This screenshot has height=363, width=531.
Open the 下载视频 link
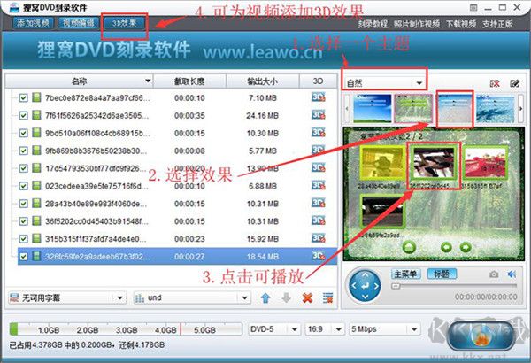tap(461, 24)
